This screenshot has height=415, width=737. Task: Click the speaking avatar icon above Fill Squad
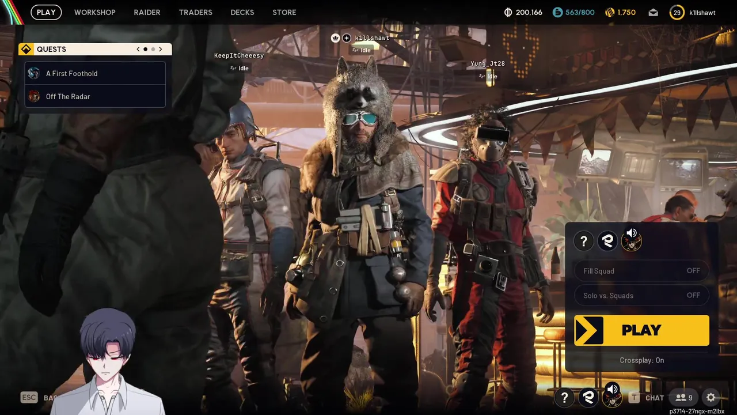632,239
